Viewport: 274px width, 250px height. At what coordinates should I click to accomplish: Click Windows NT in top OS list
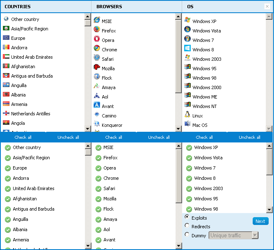(204, 106)
